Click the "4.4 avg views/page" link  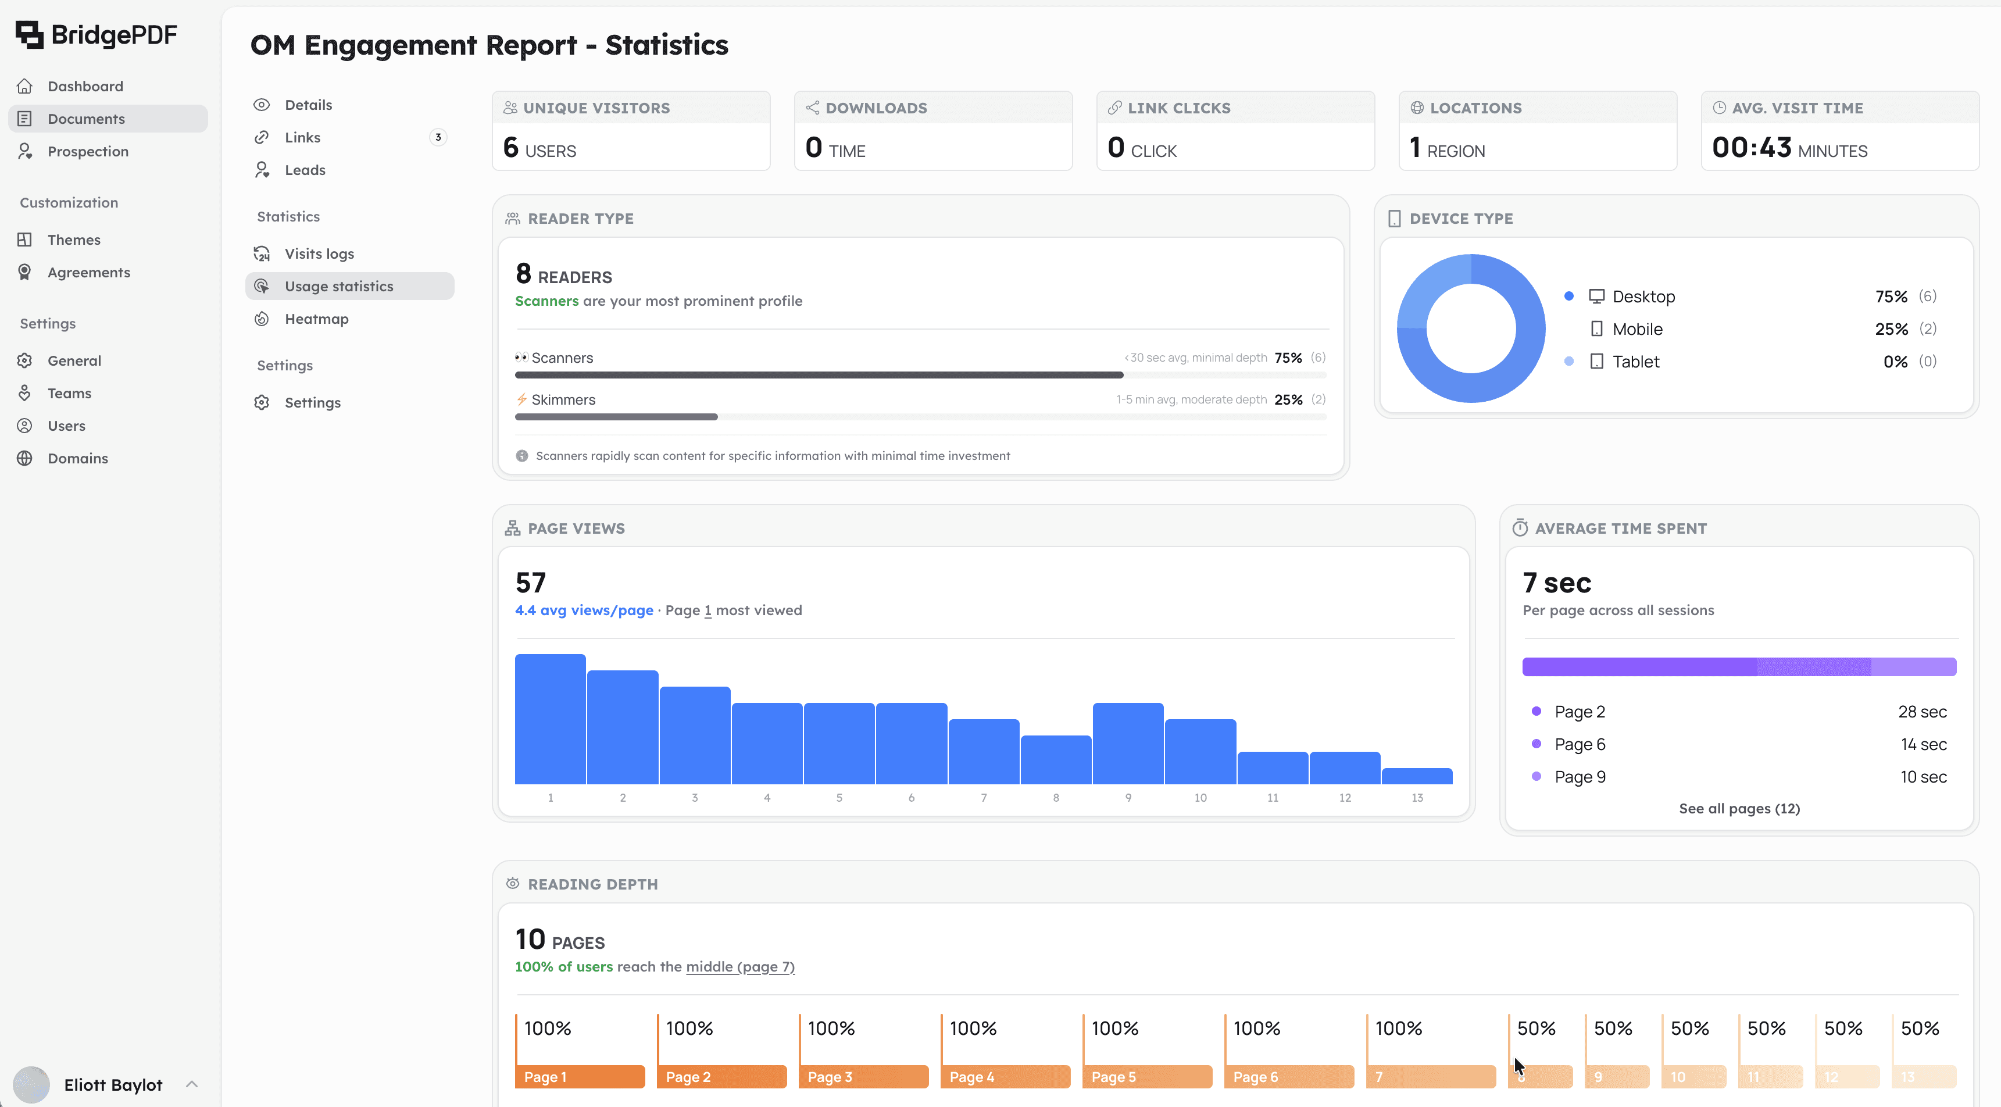click(x=583, y=610)
